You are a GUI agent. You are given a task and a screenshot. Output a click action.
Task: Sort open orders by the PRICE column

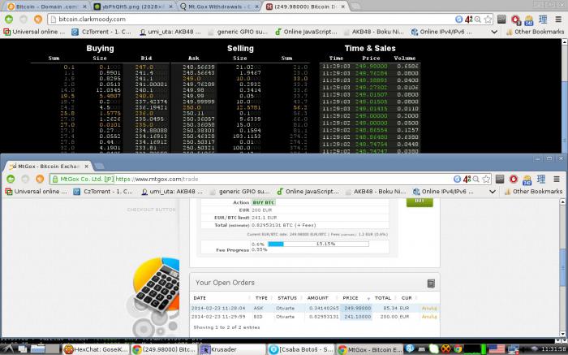tap(351, 298)
